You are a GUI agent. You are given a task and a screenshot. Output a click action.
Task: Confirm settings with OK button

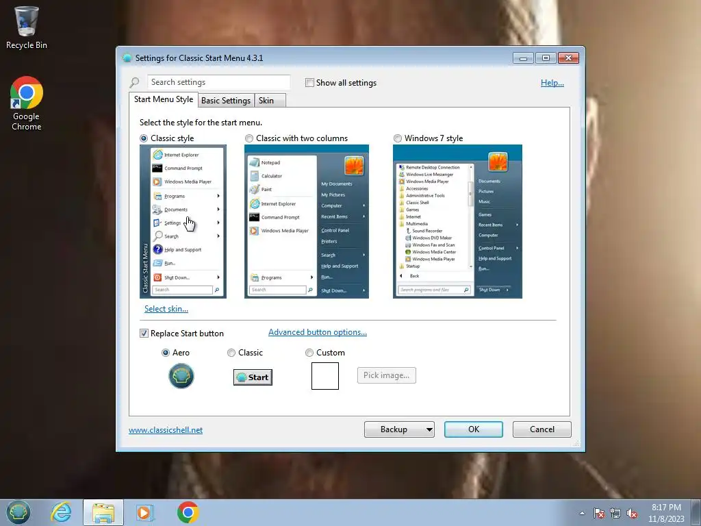474,429
